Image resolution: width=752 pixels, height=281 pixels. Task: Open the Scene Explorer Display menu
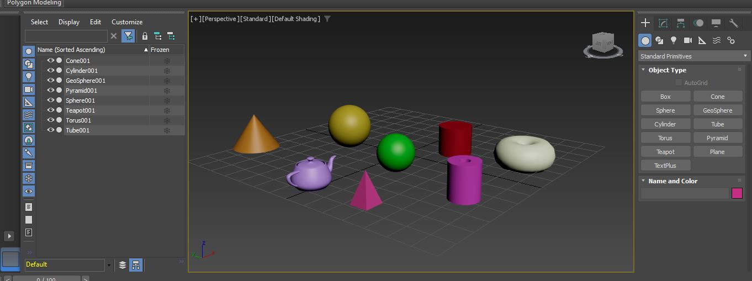point(69,22)
